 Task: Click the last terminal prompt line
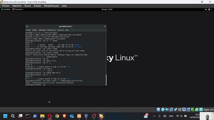pos(35,85)
